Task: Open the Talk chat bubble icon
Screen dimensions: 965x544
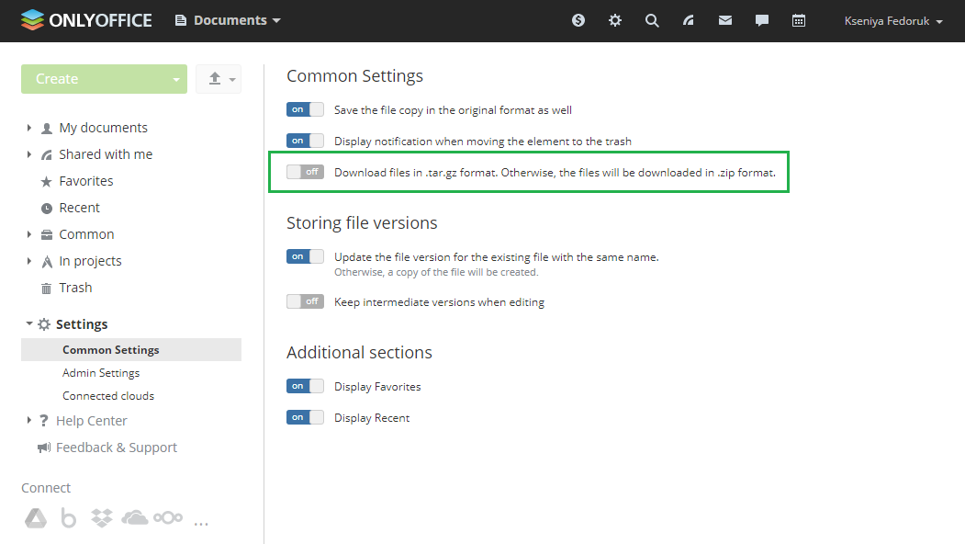Action: (762, 20)
